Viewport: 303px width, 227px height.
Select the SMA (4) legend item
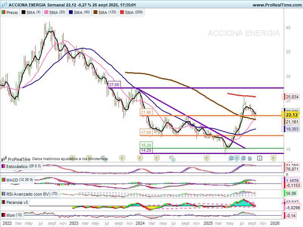tap(31, 12)
